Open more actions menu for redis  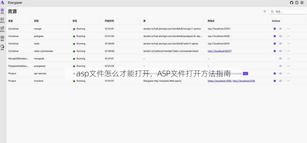coord(288,43)
